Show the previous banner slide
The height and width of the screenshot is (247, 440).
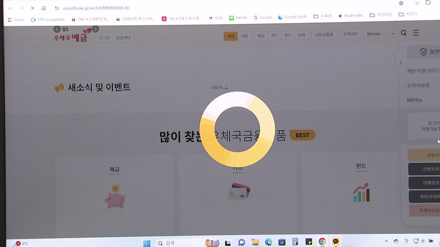pyautogui.click(x=57, y=29)
